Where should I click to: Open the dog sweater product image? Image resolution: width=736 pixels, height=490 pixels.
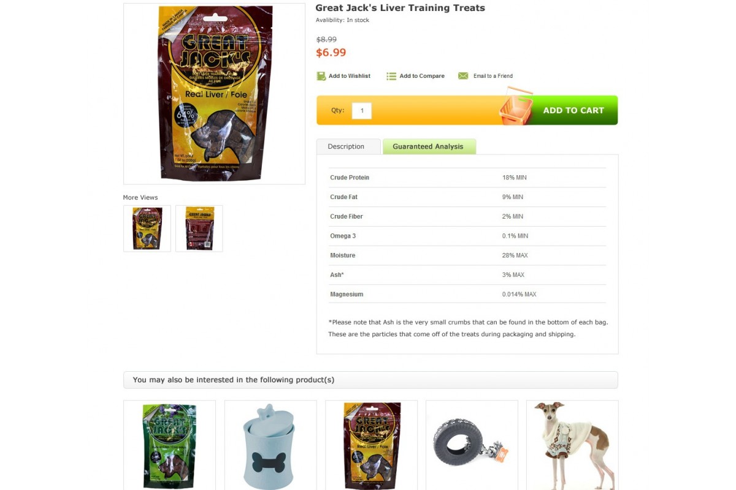tap(572, 445)
